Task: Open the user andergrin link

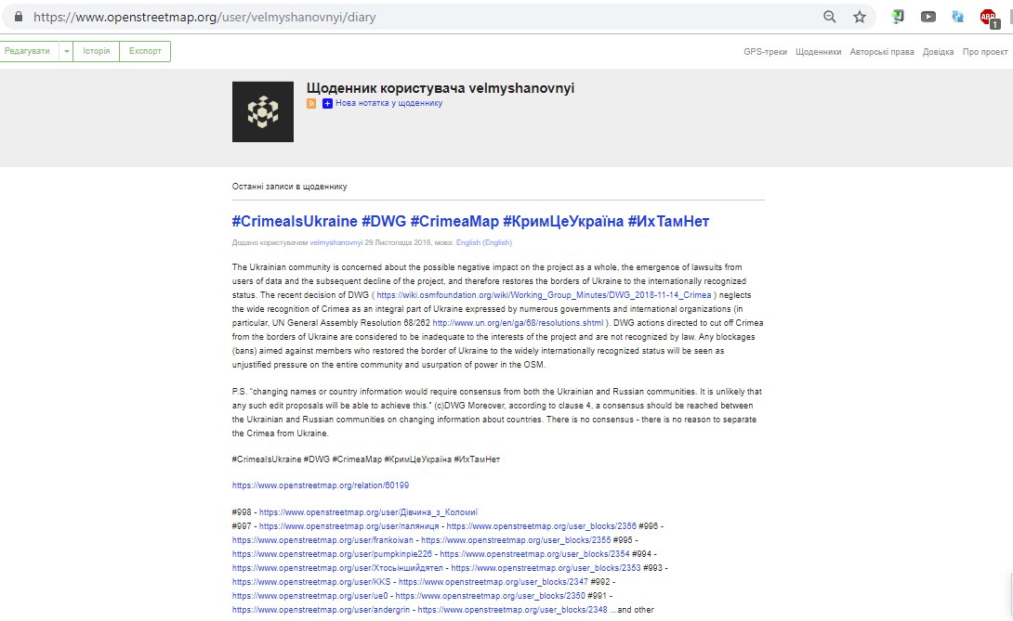Action: (321, 610)
